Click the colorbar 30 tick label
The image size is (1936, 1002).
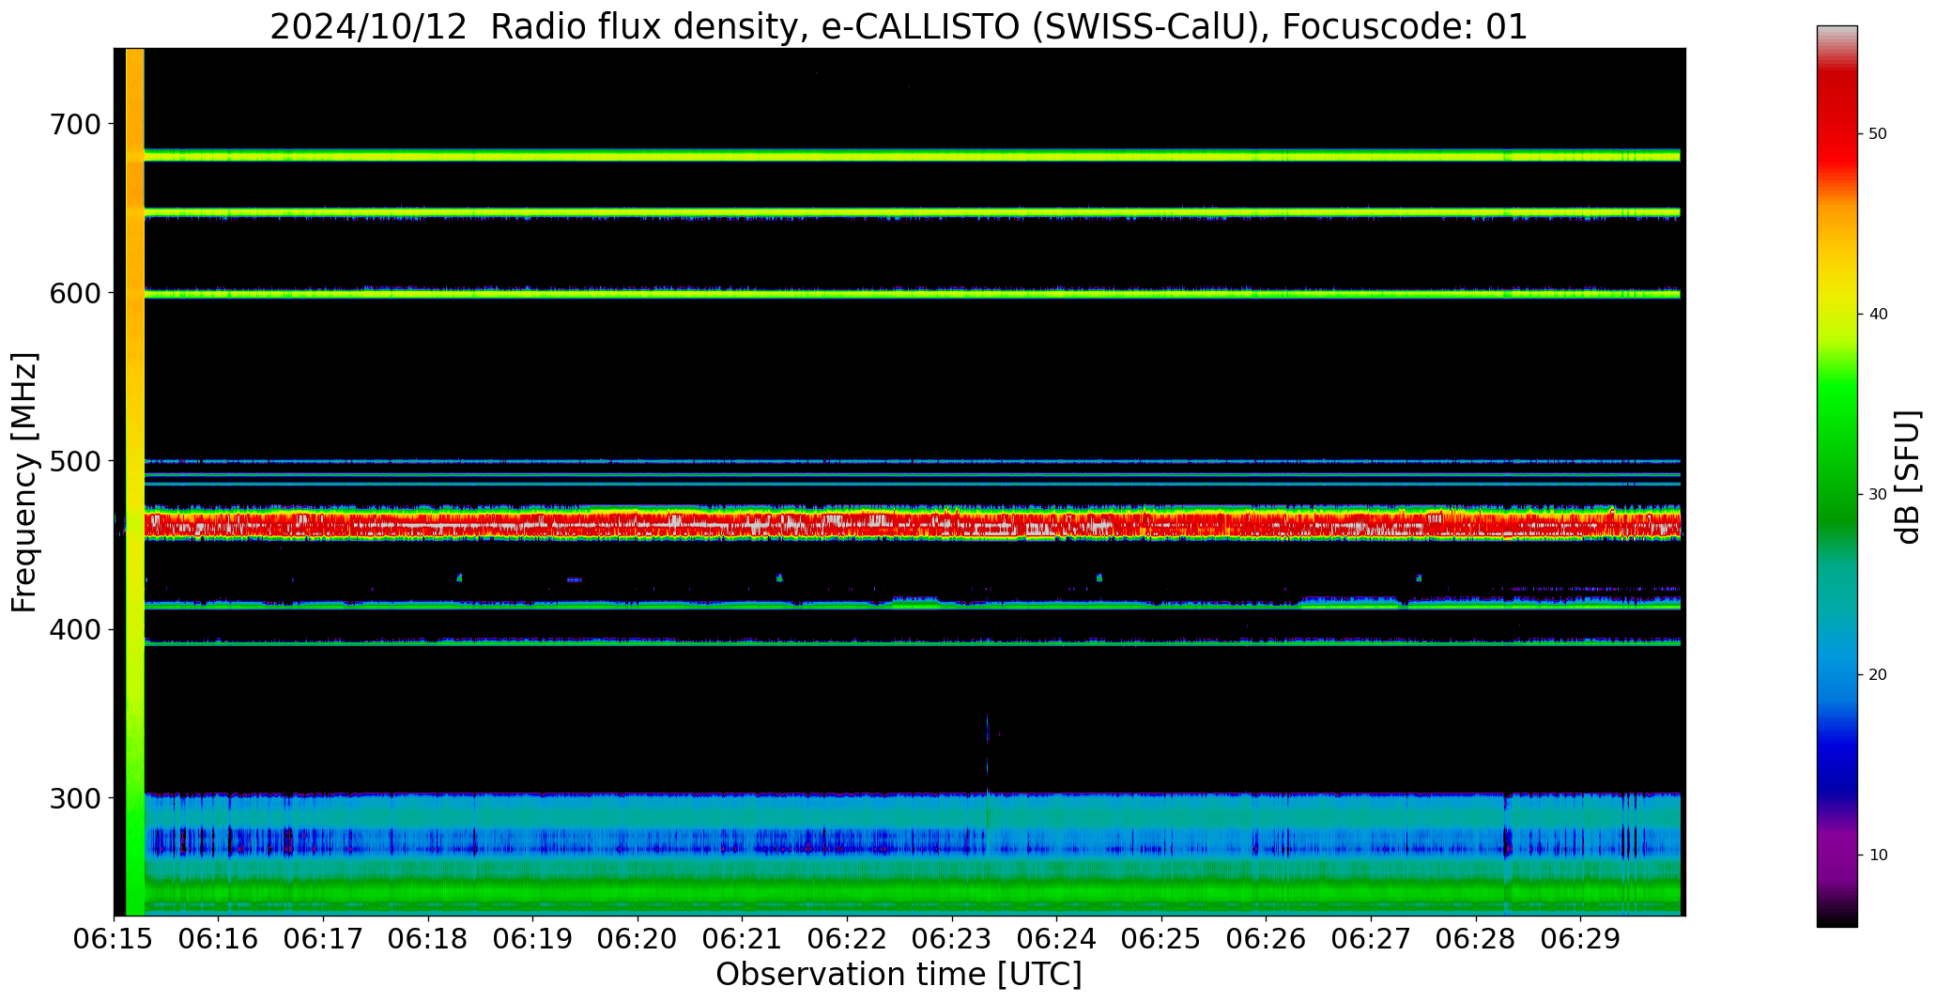point(1878,495)
